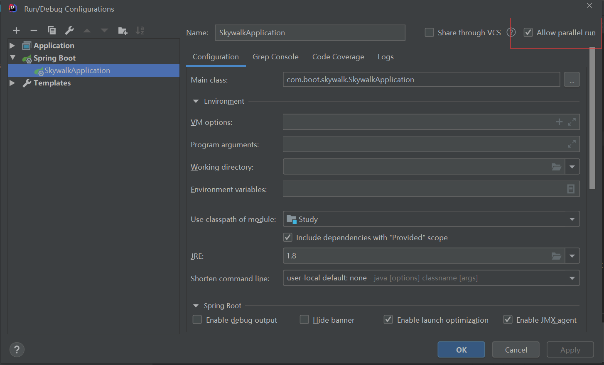
Task: Toggle Include dependencies with Provided scope
Action: (x=287, y=237)
